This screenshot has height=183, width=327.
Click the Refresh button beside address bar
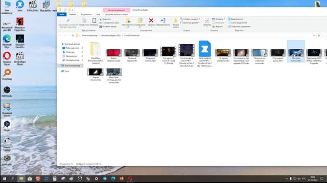click(319, 36)
